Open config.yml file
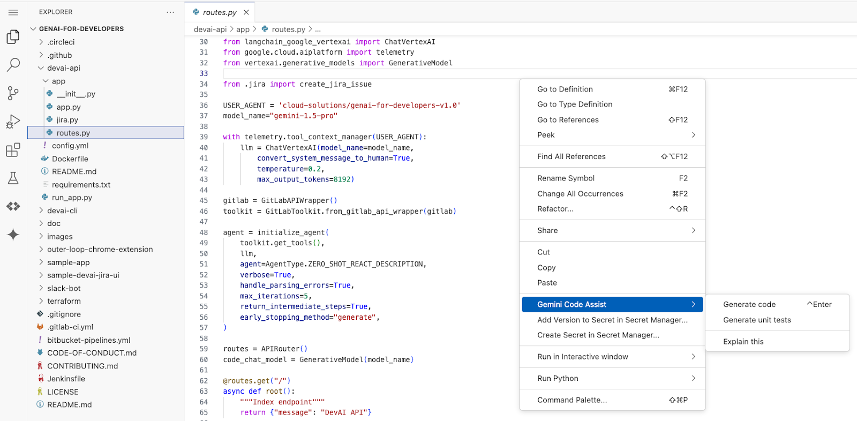The image size is (857, 421). pyautogui.click(x=106, y=146)
